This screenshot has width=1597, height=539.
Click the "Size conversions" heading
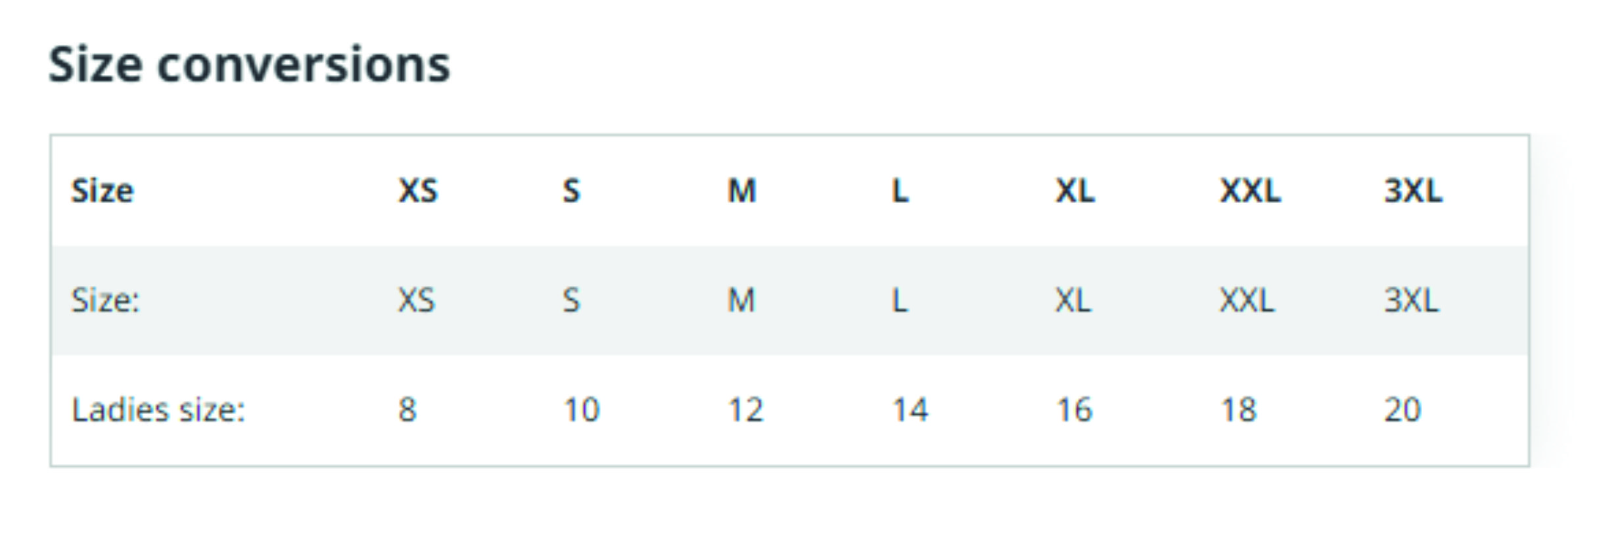249,65
